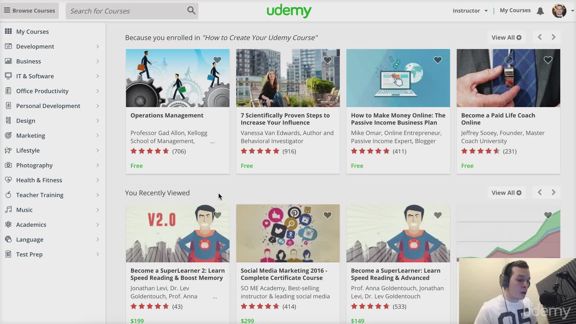The height and width of the screenshot is (324, 576).
Task: Toggle wishlist heart on Become a Paid Life Coach
Action: (x=548, y=60)
